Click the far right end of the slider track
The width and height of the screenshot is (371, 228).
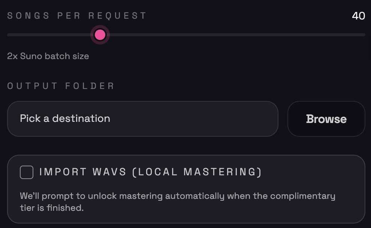pyautogui.click(x=364, y=35)
